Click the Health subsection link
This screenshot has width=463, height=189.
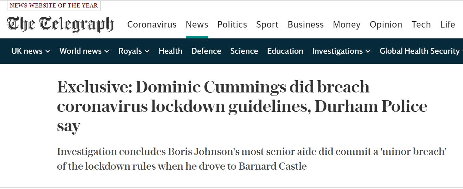[171, 51]
